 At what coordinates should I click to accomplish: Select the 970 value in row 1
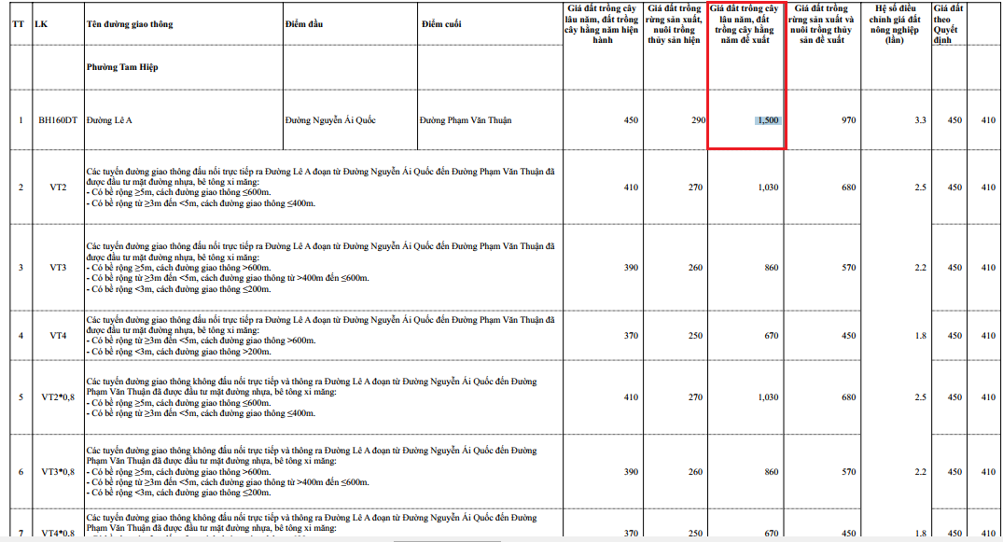coord(847,120)
